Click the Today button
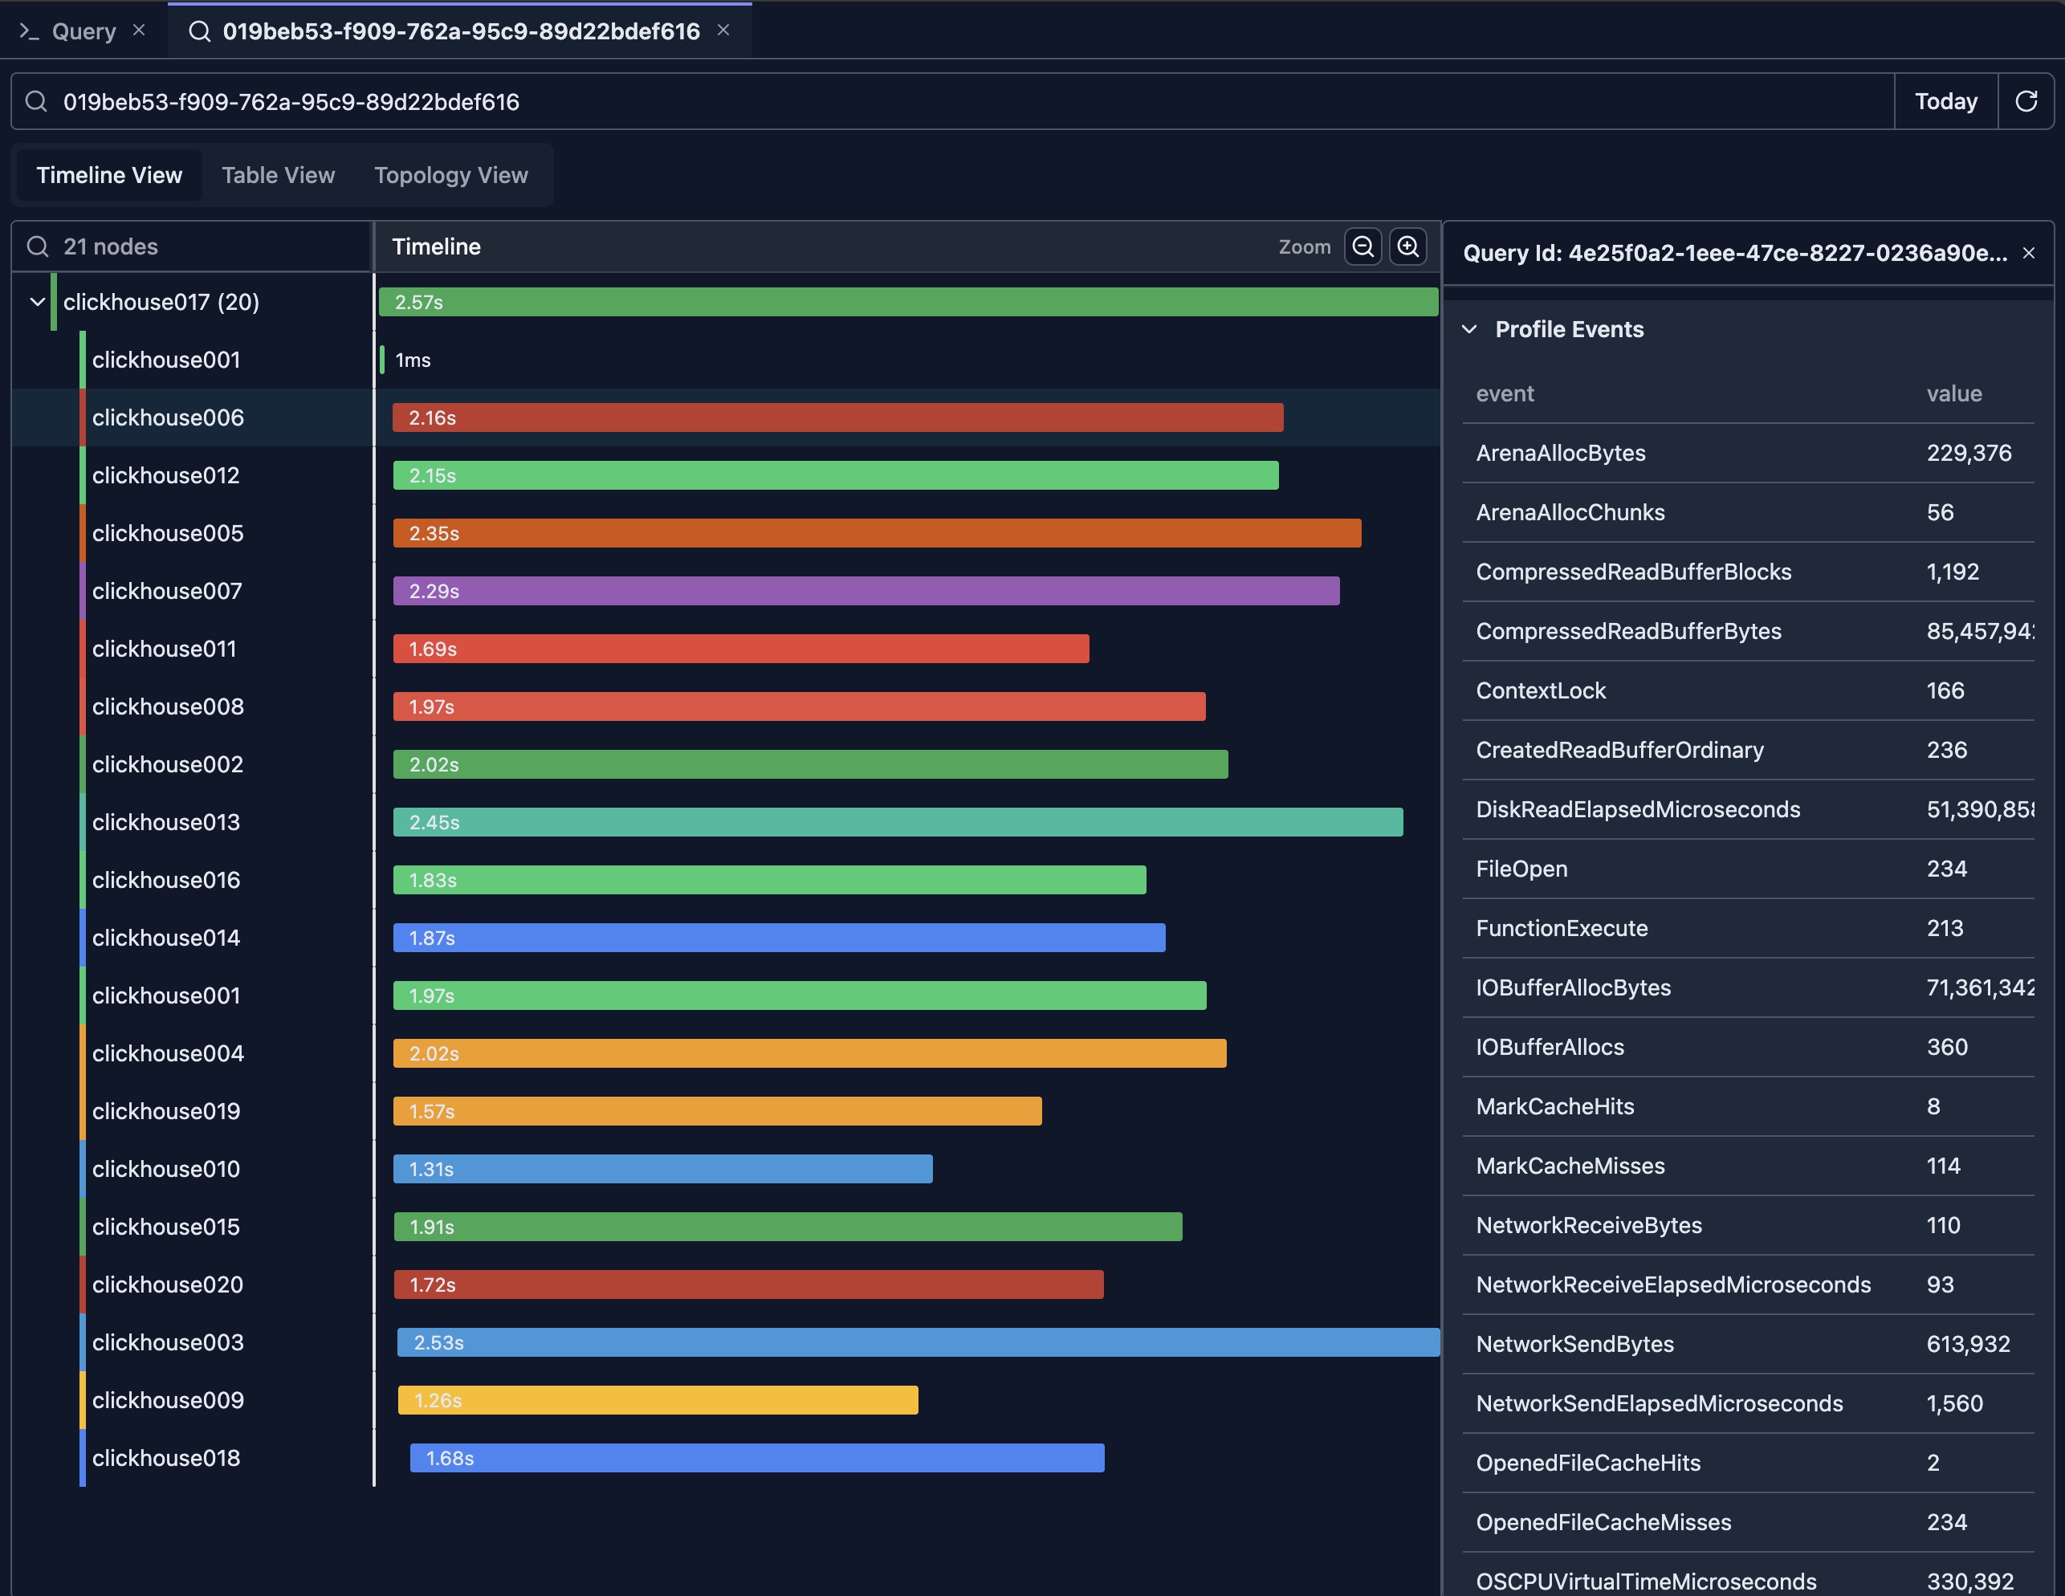The image size is (2065, 1596). click(x=1945, y=101)
